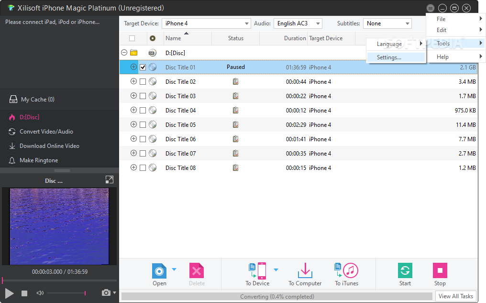
Task: Click the yellow folder icon of D:[Disc]
Action: (133, 53)
